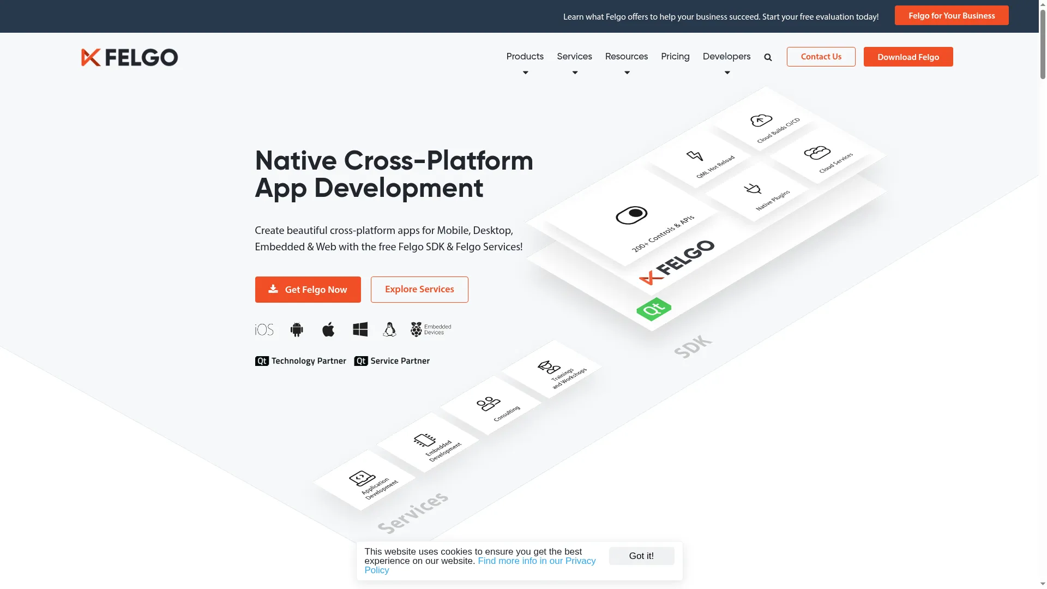Select the Application Development tile
Image resolution: width=1047 pixels, height=589 pixels.
click(x=365, y=481)
